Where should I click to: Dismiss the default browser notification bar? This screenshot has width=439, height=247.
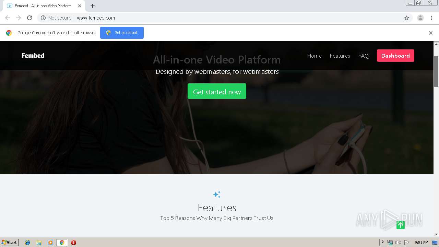[430, 33]
